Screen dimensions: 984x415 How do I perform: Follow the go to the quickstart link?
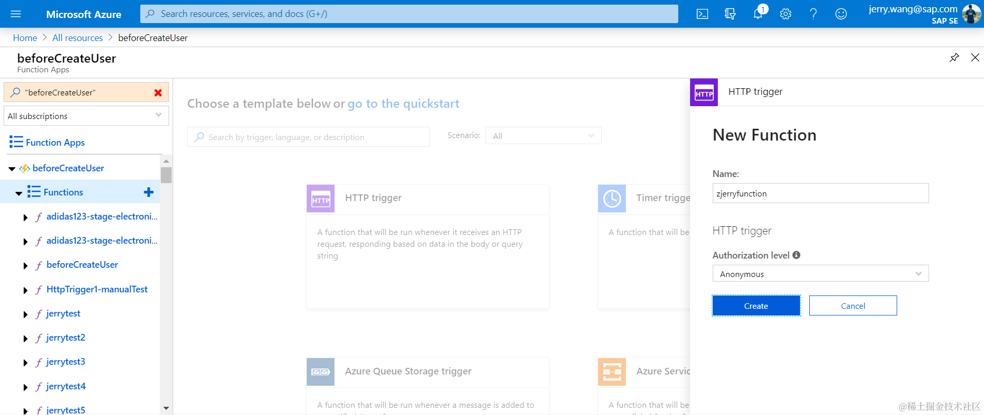click(403, 104)
